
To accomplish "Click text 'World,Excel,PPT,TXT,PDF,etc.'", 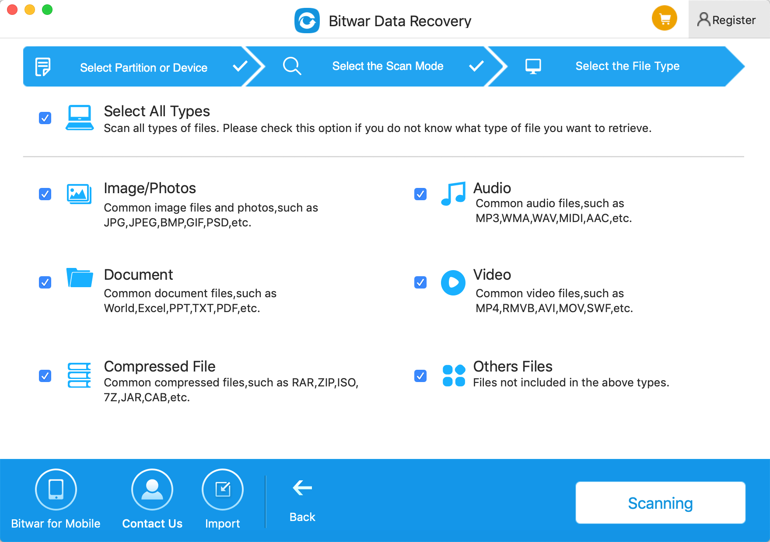I will pyautogui.click(x=182, y=309).
